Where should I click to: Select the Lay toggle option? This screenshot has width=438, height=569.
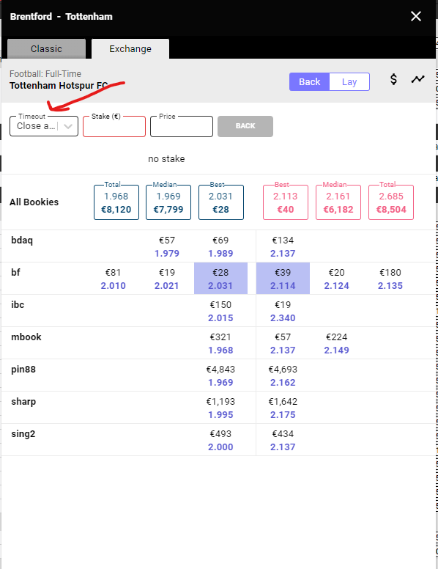point(349,81)
